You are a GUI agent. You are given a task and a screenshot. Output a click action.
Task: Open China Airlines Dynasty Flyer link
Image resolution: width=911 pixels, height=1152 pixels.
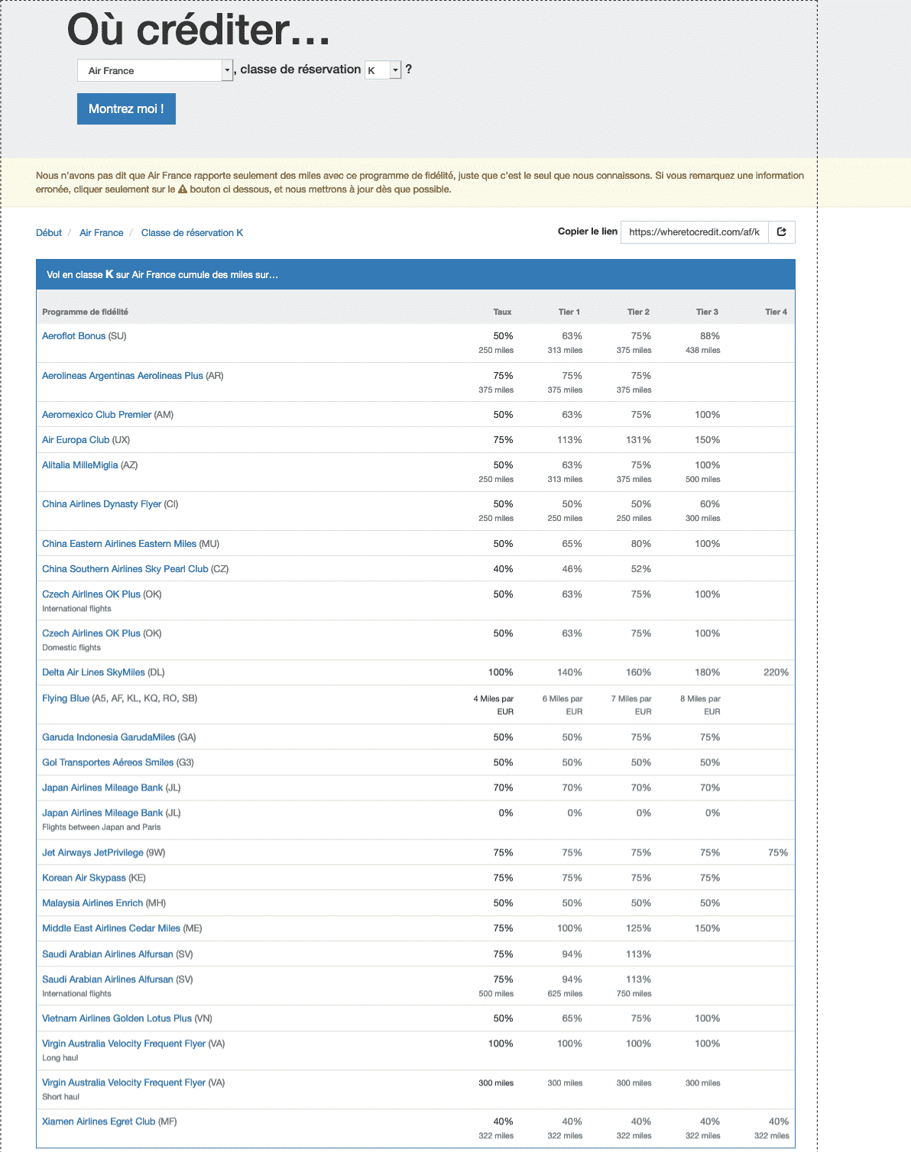[x=102, y=504]
